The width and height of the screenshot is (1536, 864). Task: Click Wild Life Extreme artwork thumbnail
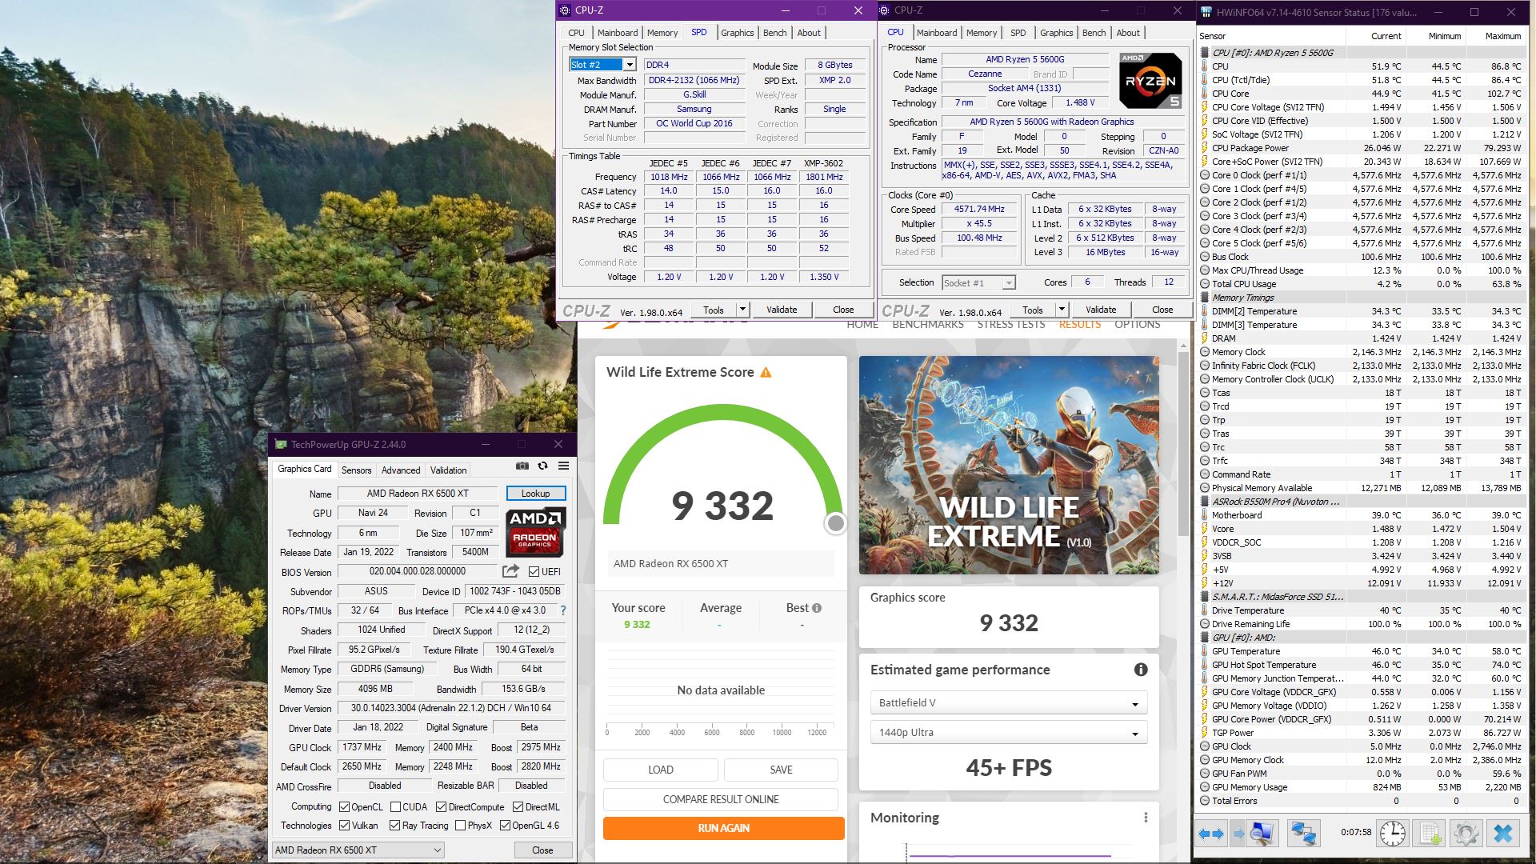[1009, 466]
